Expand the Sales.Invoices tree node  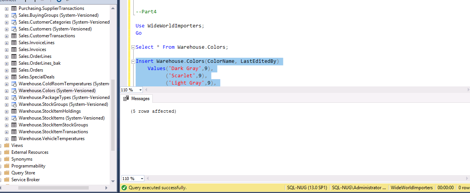point(6,49)
